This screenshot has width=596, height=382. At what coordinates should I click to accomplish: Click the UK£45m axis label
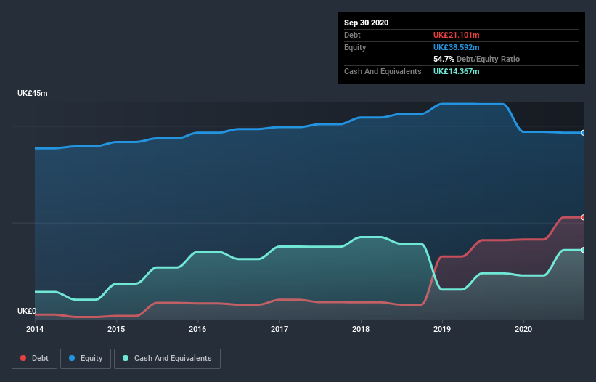(x=33, y=93)
